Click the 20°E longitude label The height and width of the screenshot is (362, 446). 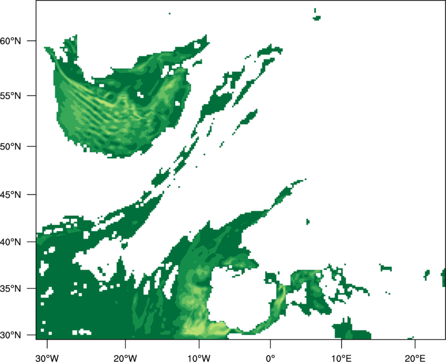click(x=415, y=358)
